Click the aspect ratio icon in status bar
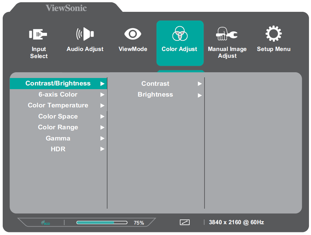The width and height of the screenshot is (311, 235). point(185,222)
